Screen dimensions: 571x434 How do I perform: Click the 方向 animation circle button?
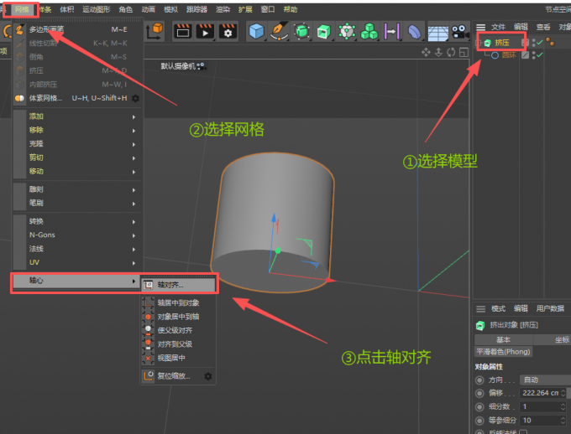click(479, 380)
